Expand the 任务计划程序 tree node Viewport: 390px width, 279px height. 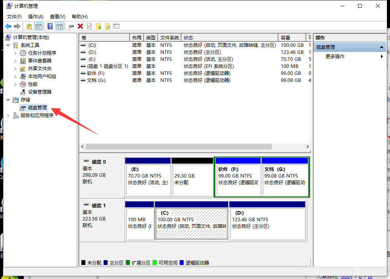(16, 53)
